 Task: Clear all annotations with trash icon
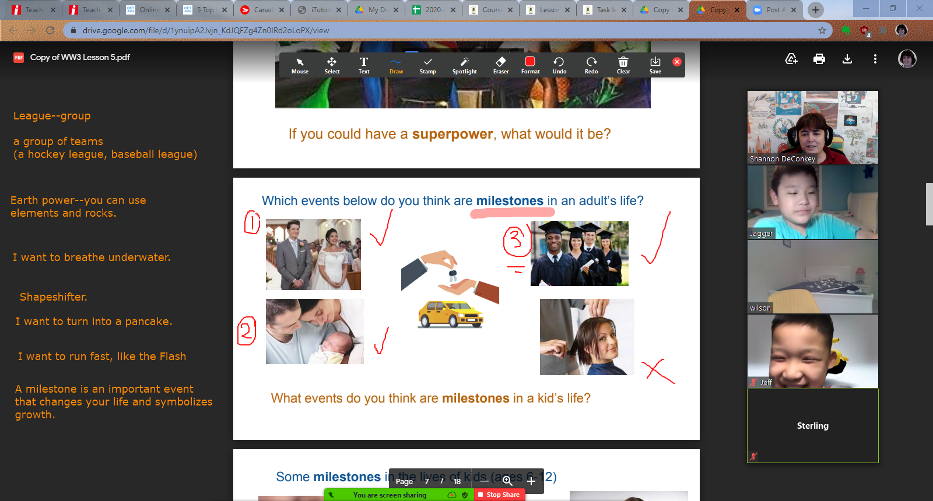click(623, 65)
